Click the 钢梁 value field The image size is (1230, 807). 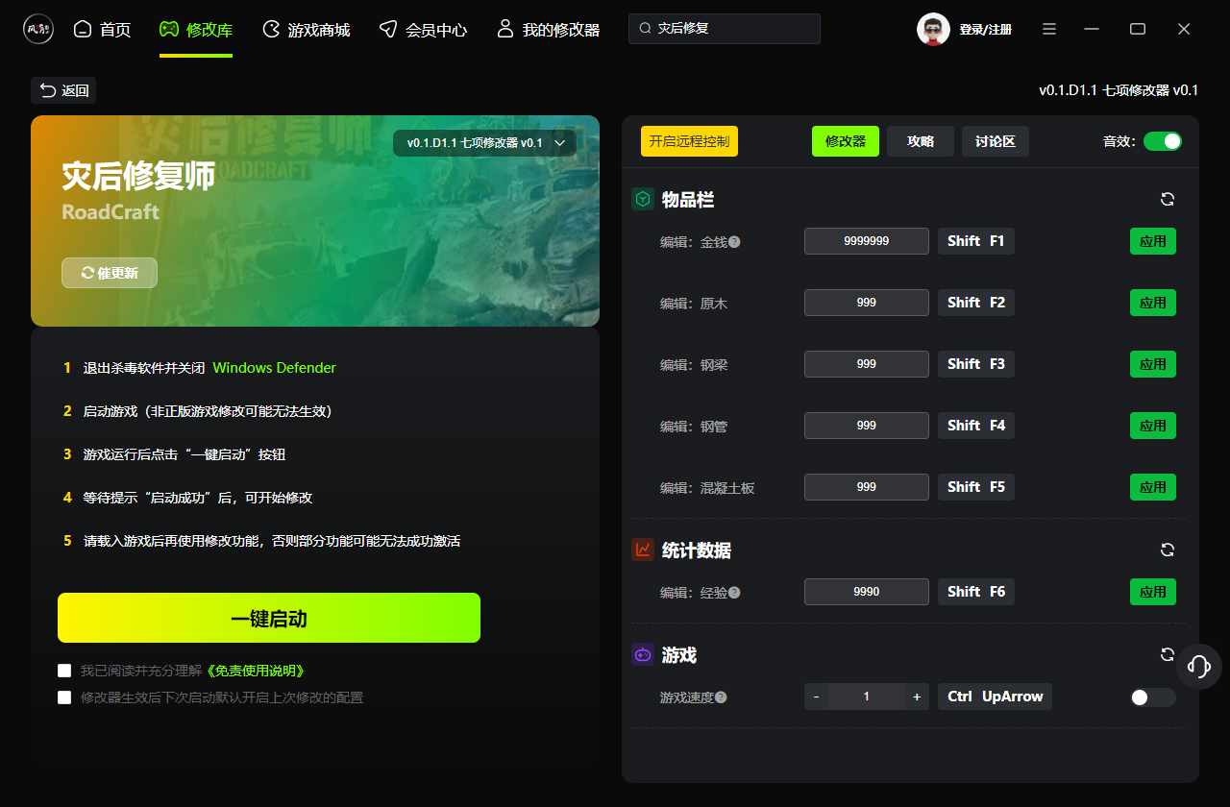pyautogui.click(x=867, y=364)
